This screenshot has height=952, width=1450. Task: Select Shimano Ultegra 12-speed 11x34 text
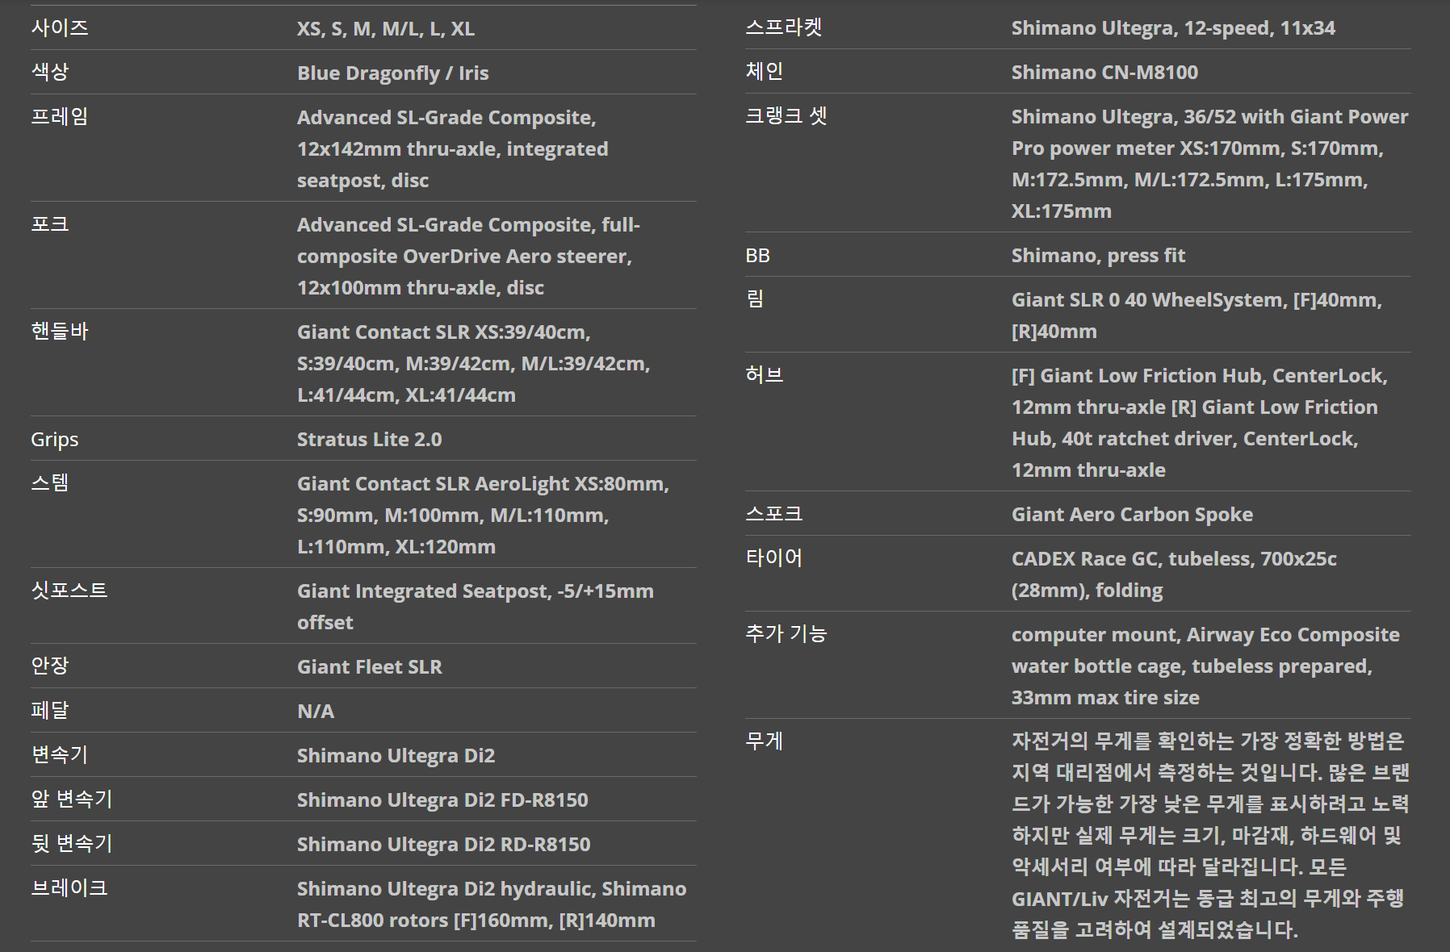click(1173, 28)
